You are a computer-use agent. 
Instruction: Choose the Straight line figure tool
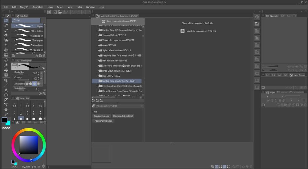(6, 85)
